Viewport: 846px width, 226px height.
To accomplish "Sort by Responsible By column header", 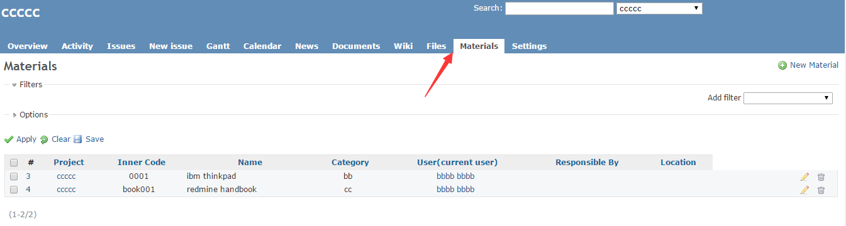I will click(x=587, y=163).
